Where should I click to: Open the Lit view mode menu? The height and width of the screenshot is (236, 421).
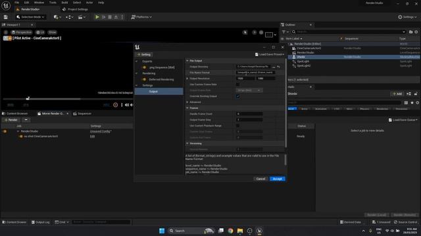click(x=40, y=32)
